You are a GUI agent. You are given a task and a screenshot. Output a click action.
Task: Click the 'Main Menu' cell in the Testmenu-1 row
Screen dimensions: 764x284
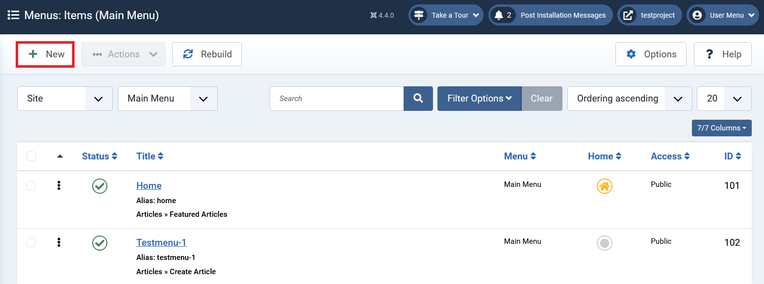click(523, 241)
